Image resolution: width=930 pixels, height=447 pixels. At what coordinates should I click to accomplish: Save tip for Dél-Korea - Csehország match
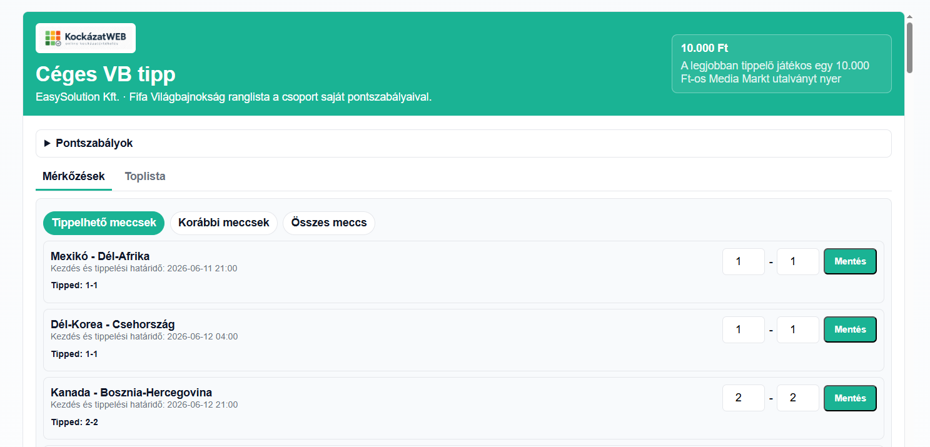pos(850,329)
